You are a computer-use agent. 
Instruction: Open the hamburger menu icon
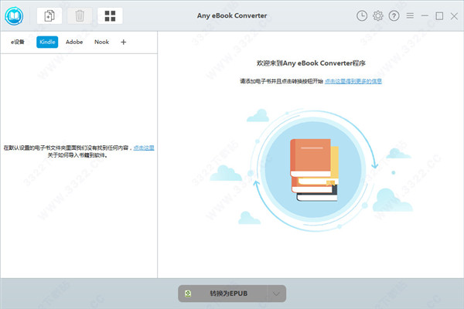[410, 15]
